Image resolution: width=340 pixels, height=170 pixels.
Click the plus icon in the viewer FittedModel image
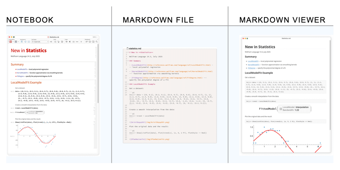pyautogui.click(x=281, y=109)
